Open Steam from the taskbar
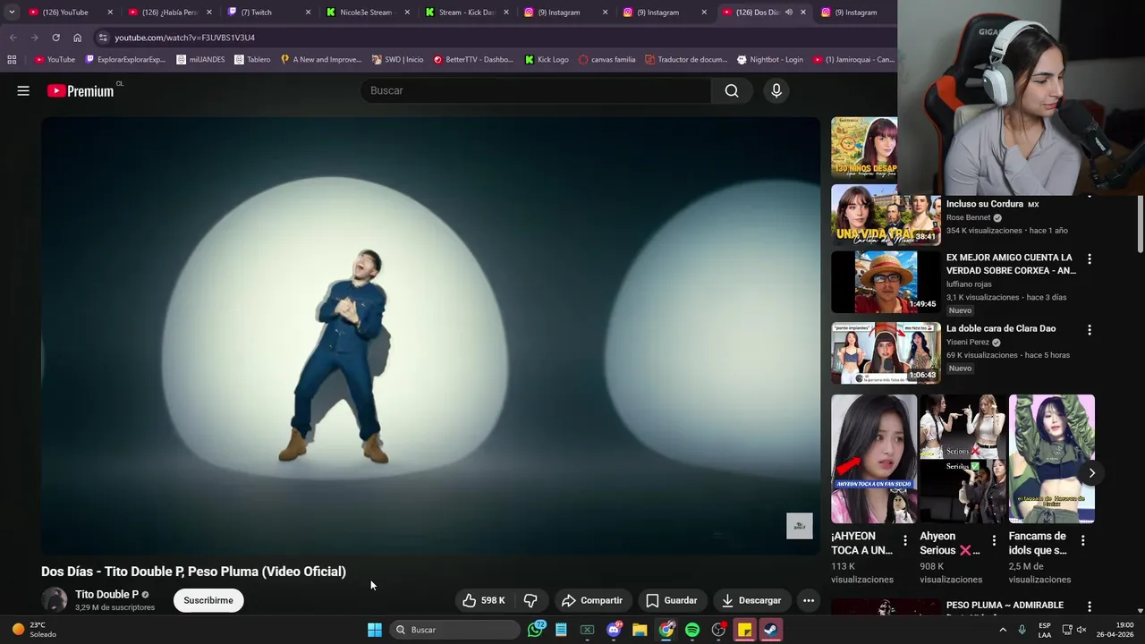Screen dimensions: 1145x644 pos(770,630)
